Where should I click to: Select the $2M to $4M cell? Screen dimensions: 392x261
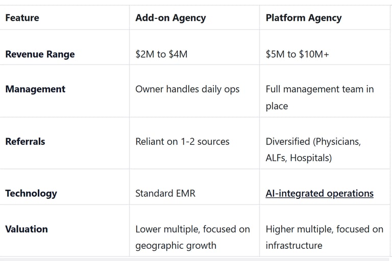pos(161,54)
